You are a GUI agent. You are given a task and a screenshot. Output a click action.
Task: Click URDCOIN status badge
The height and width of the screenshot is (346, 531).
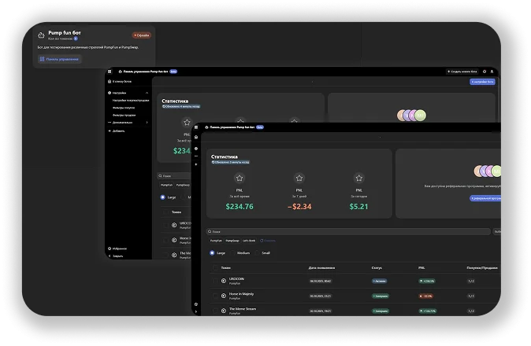(x=379, y=281)
